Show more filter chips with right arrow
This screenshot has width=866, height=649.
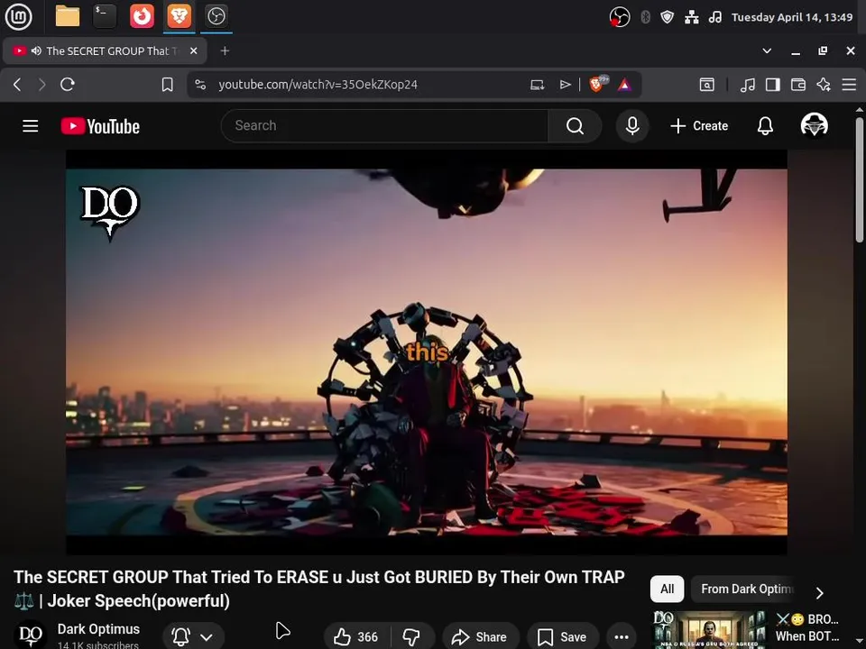coord(820,593)
